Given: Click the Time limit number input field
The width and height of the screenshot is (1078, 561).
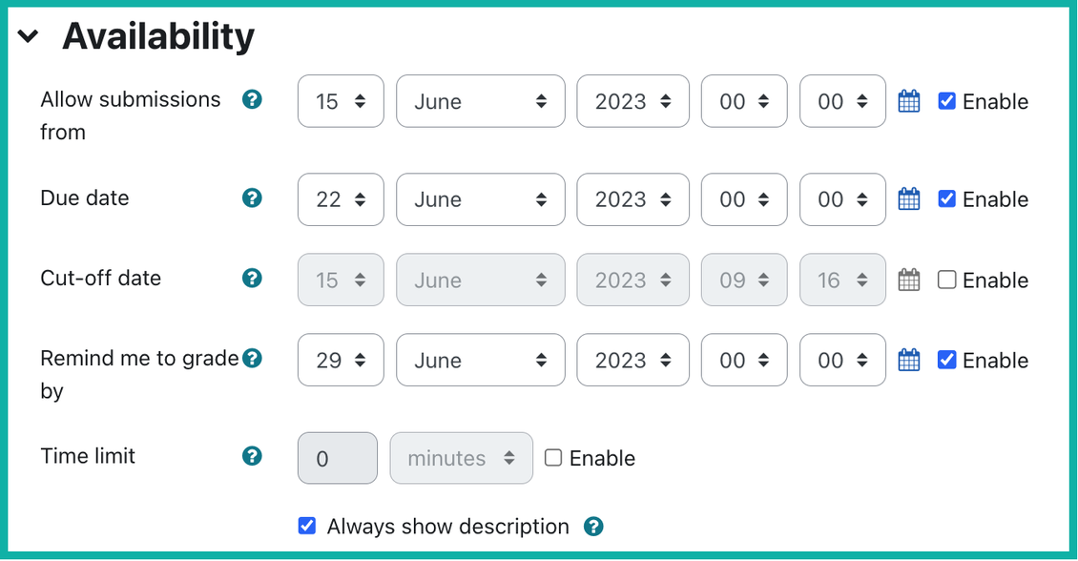Looking at the screenshot, I should [337, 457].
